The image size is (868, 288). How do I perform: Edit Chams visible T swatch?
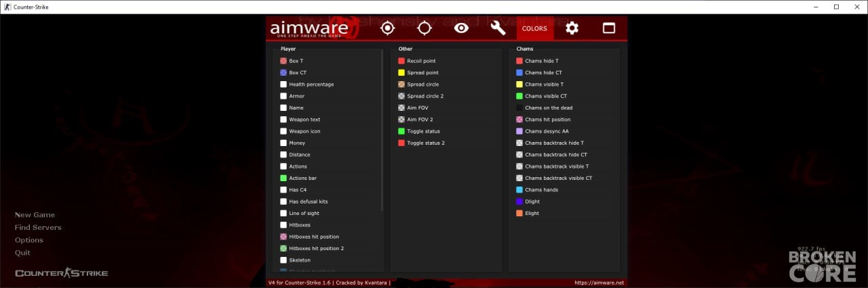(x=519, y=85)
